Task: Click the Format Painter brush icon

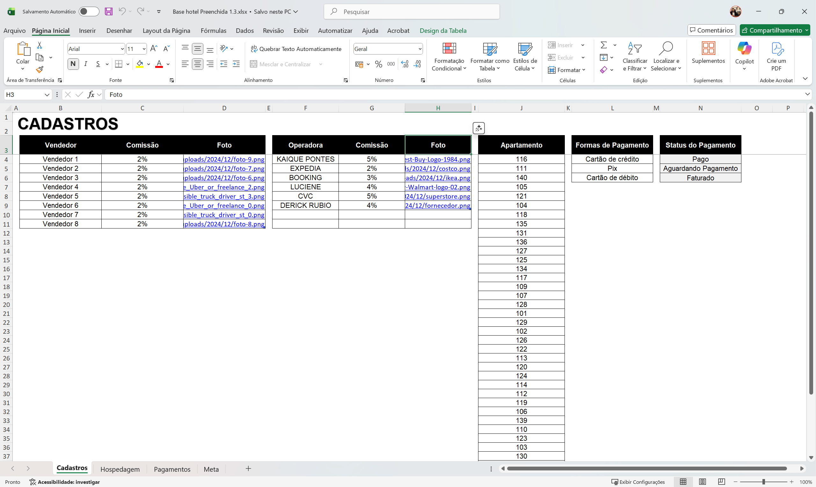Action: point(40,69)
